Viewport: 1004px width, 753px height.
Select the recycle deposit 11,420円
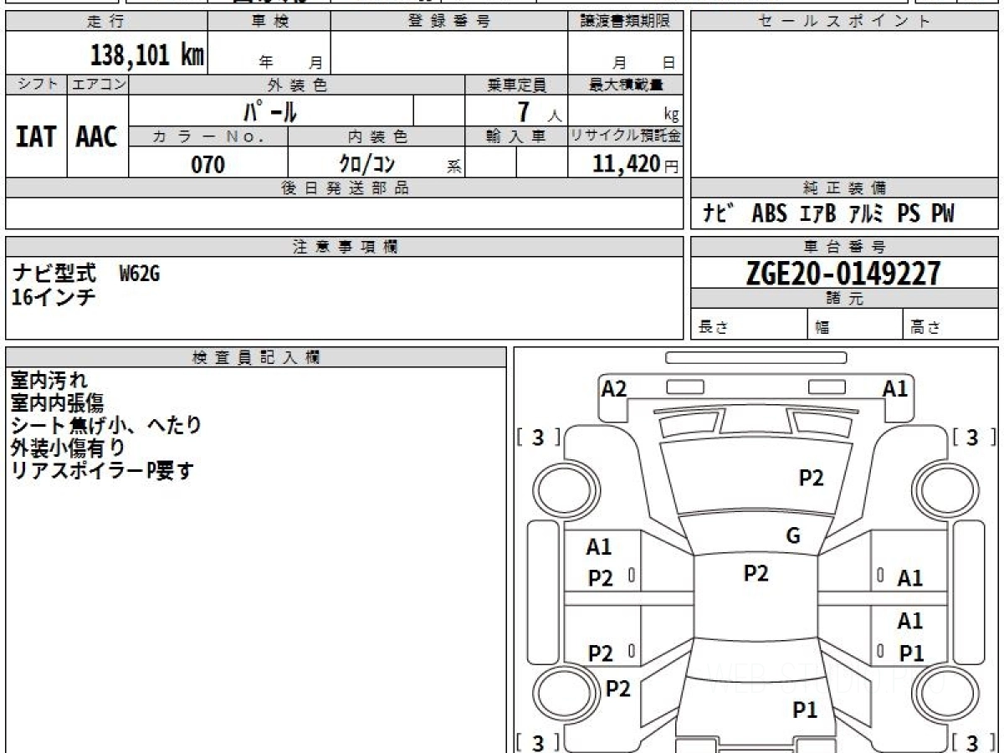pyautogui.click(x=635, y=164)
